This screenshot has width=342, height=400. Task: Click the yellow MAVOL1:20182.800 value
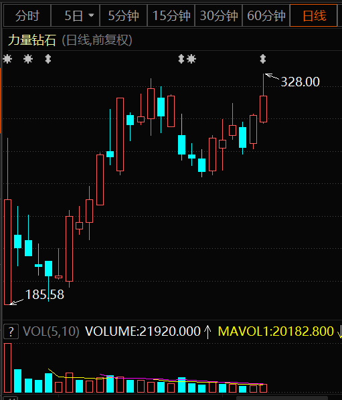(x=276, y=331)
